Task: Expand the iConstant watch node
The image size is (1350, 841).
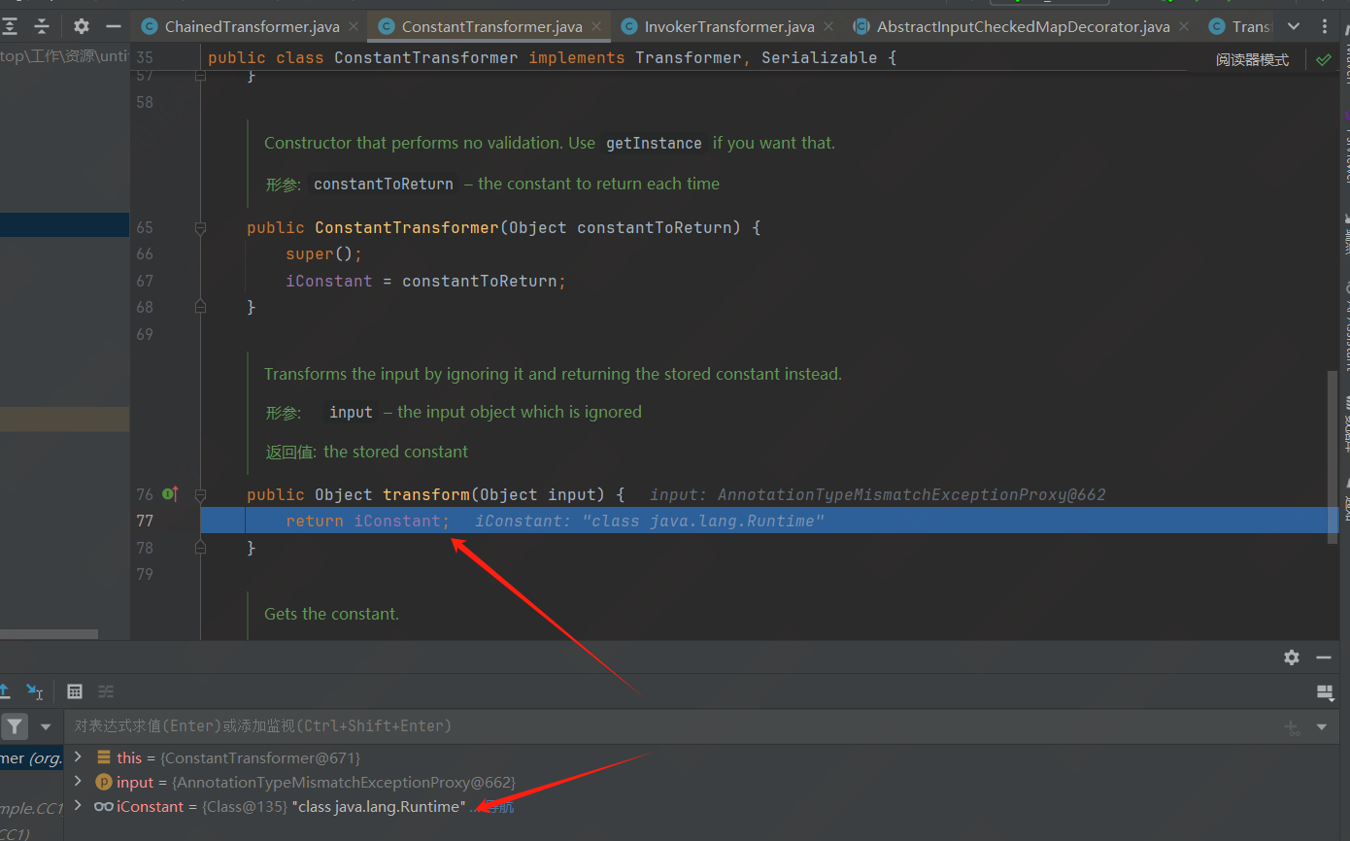Action: tap(78, 806)
